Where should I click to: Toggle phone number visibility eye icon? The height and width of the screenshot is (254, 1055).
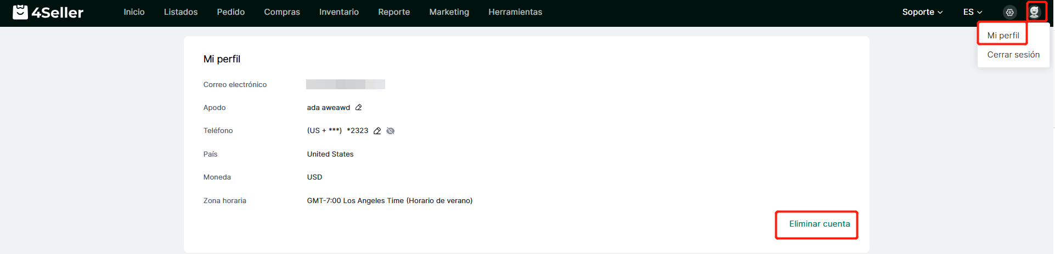pos(391,131)
